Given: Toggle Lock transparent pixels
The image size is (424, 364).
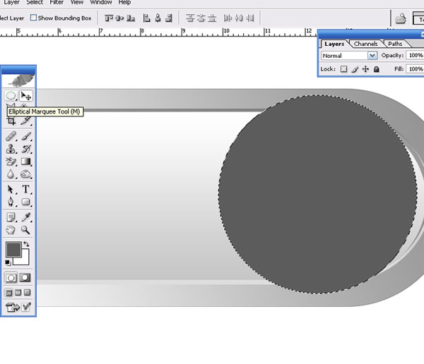Looking at the screenshot, I should coord(343,69).
